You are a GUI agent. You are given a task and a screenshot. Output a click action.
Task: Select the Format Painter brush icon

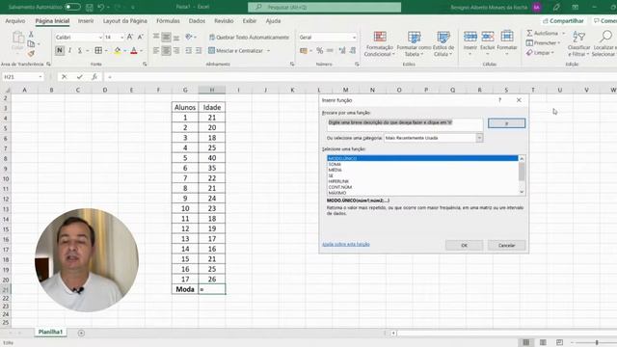(x=31, y=53)
